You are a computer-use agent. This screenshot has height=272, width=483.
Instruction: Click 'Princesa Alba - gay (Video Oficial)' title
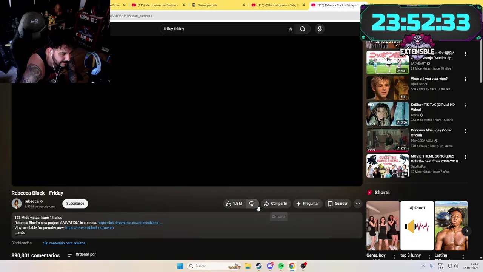pyautogui.click(x=431, y=133)
